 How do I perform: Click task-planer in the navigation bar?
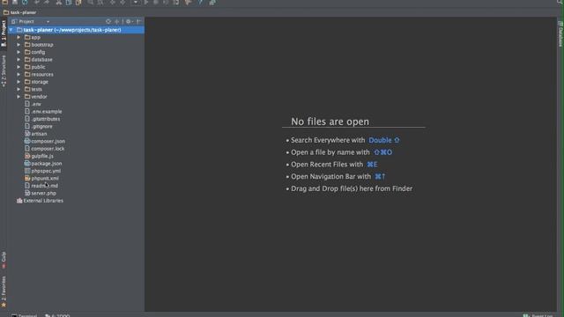19,12
